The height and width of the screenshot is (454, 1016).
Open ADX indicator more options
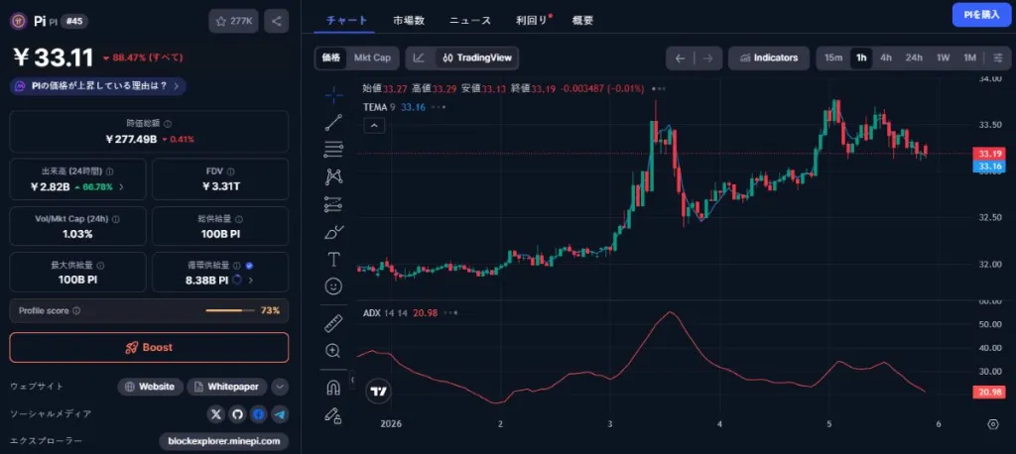click(451, 313)
